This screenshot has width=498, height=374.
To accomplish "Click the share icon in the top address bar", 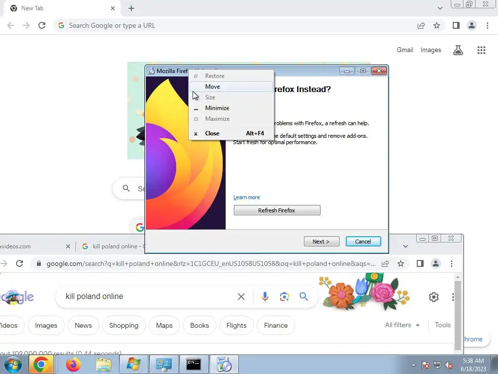I will (421, 25).
